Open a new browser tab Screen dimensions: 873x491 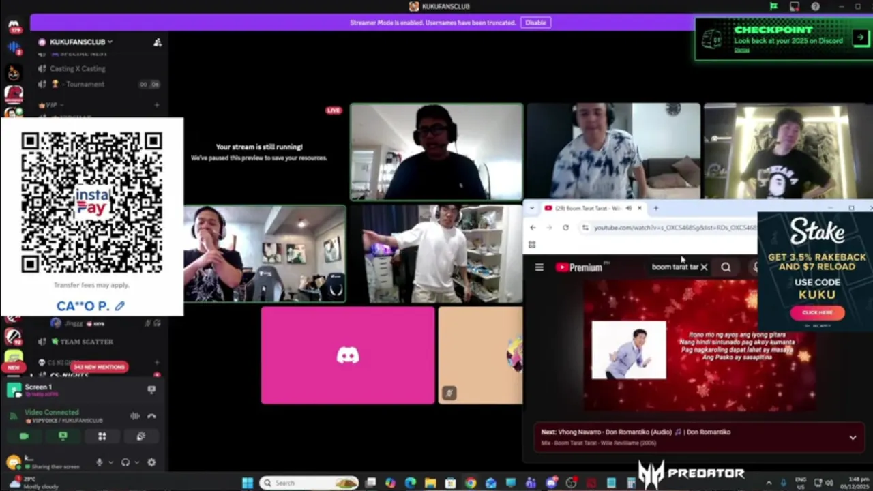pos(655,208)
